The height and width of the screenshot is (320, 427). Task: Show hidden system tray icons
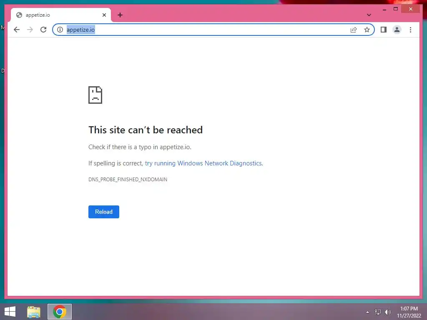click(x=368, y=312)
